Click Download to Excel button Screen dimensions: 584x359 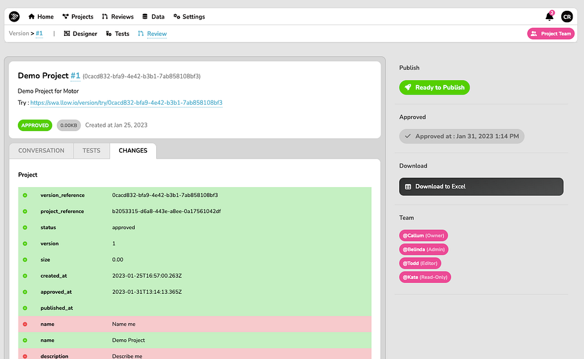[x=481, y=187]
